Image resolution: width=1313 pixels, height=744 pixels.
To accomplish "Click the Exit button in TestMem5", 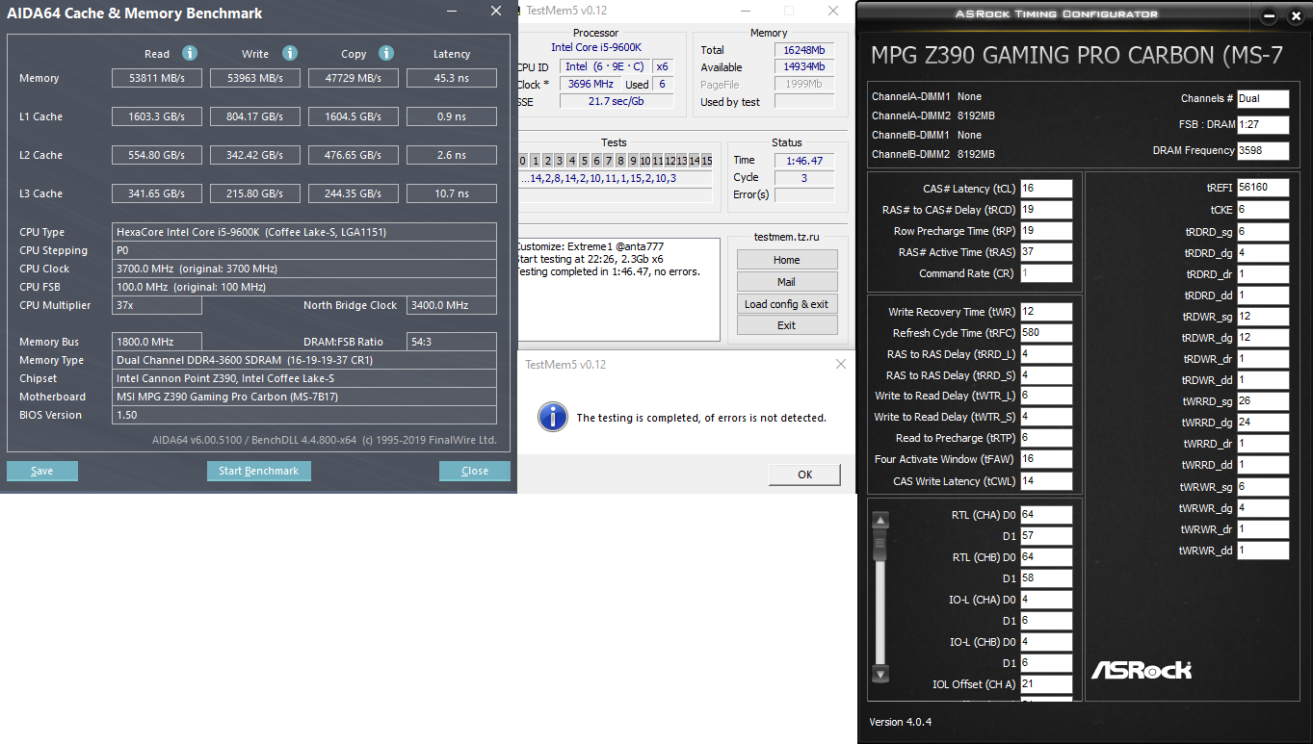I will coord(787,325).
